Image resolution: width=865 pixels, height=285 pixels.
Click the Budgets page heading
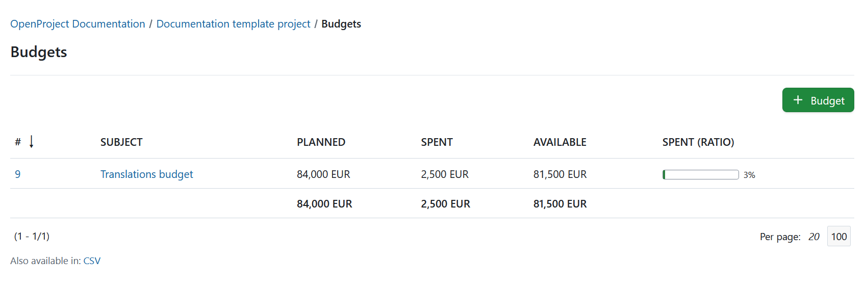pos(39,52)
